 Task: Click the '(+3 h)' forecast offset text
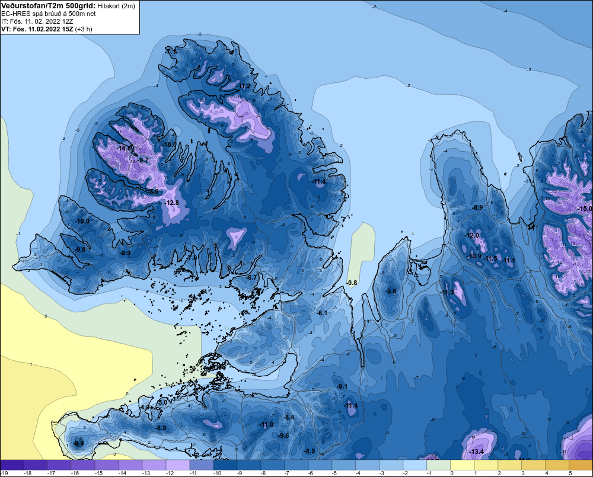tap(84, 29)
